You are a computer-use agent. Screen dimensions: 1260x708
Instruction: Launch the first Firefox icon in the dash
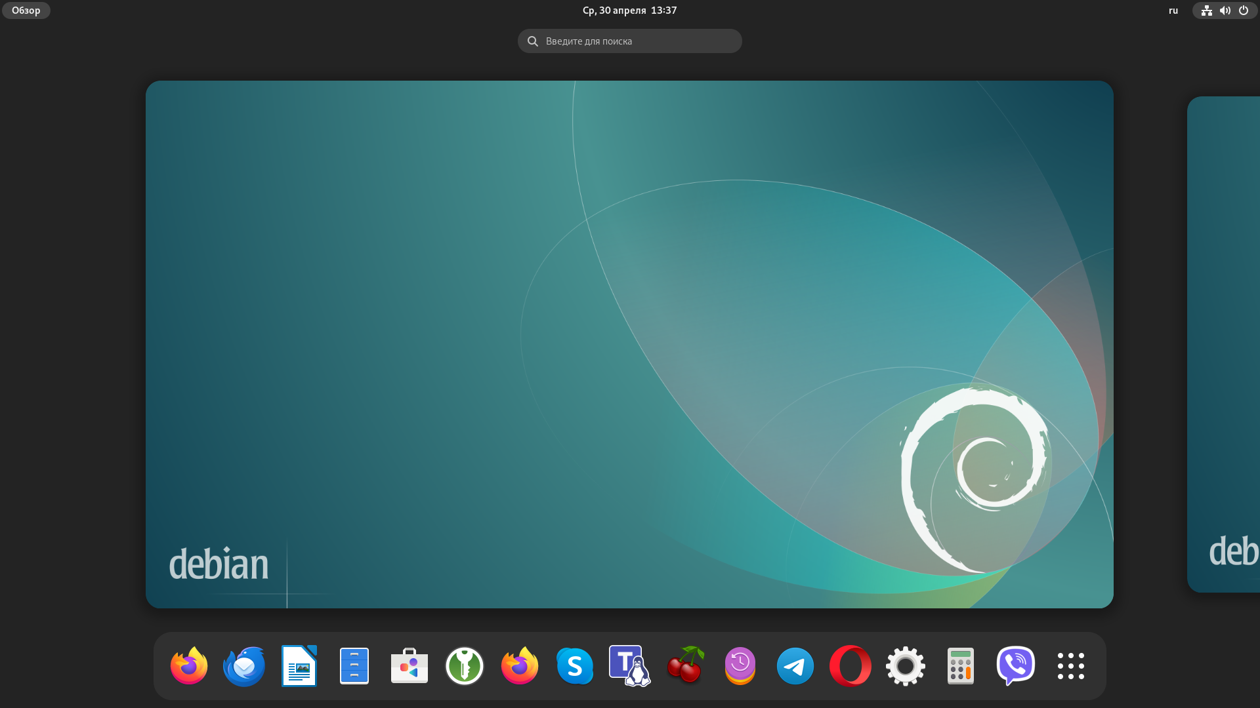189,665
